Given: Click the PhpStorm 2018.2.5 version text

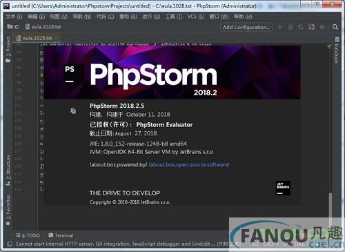Looking at the screenshot, I should [x=117, y=106].
